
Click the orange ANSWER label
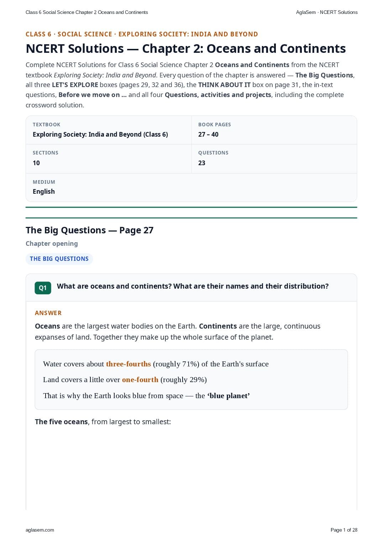coord(48,313)
